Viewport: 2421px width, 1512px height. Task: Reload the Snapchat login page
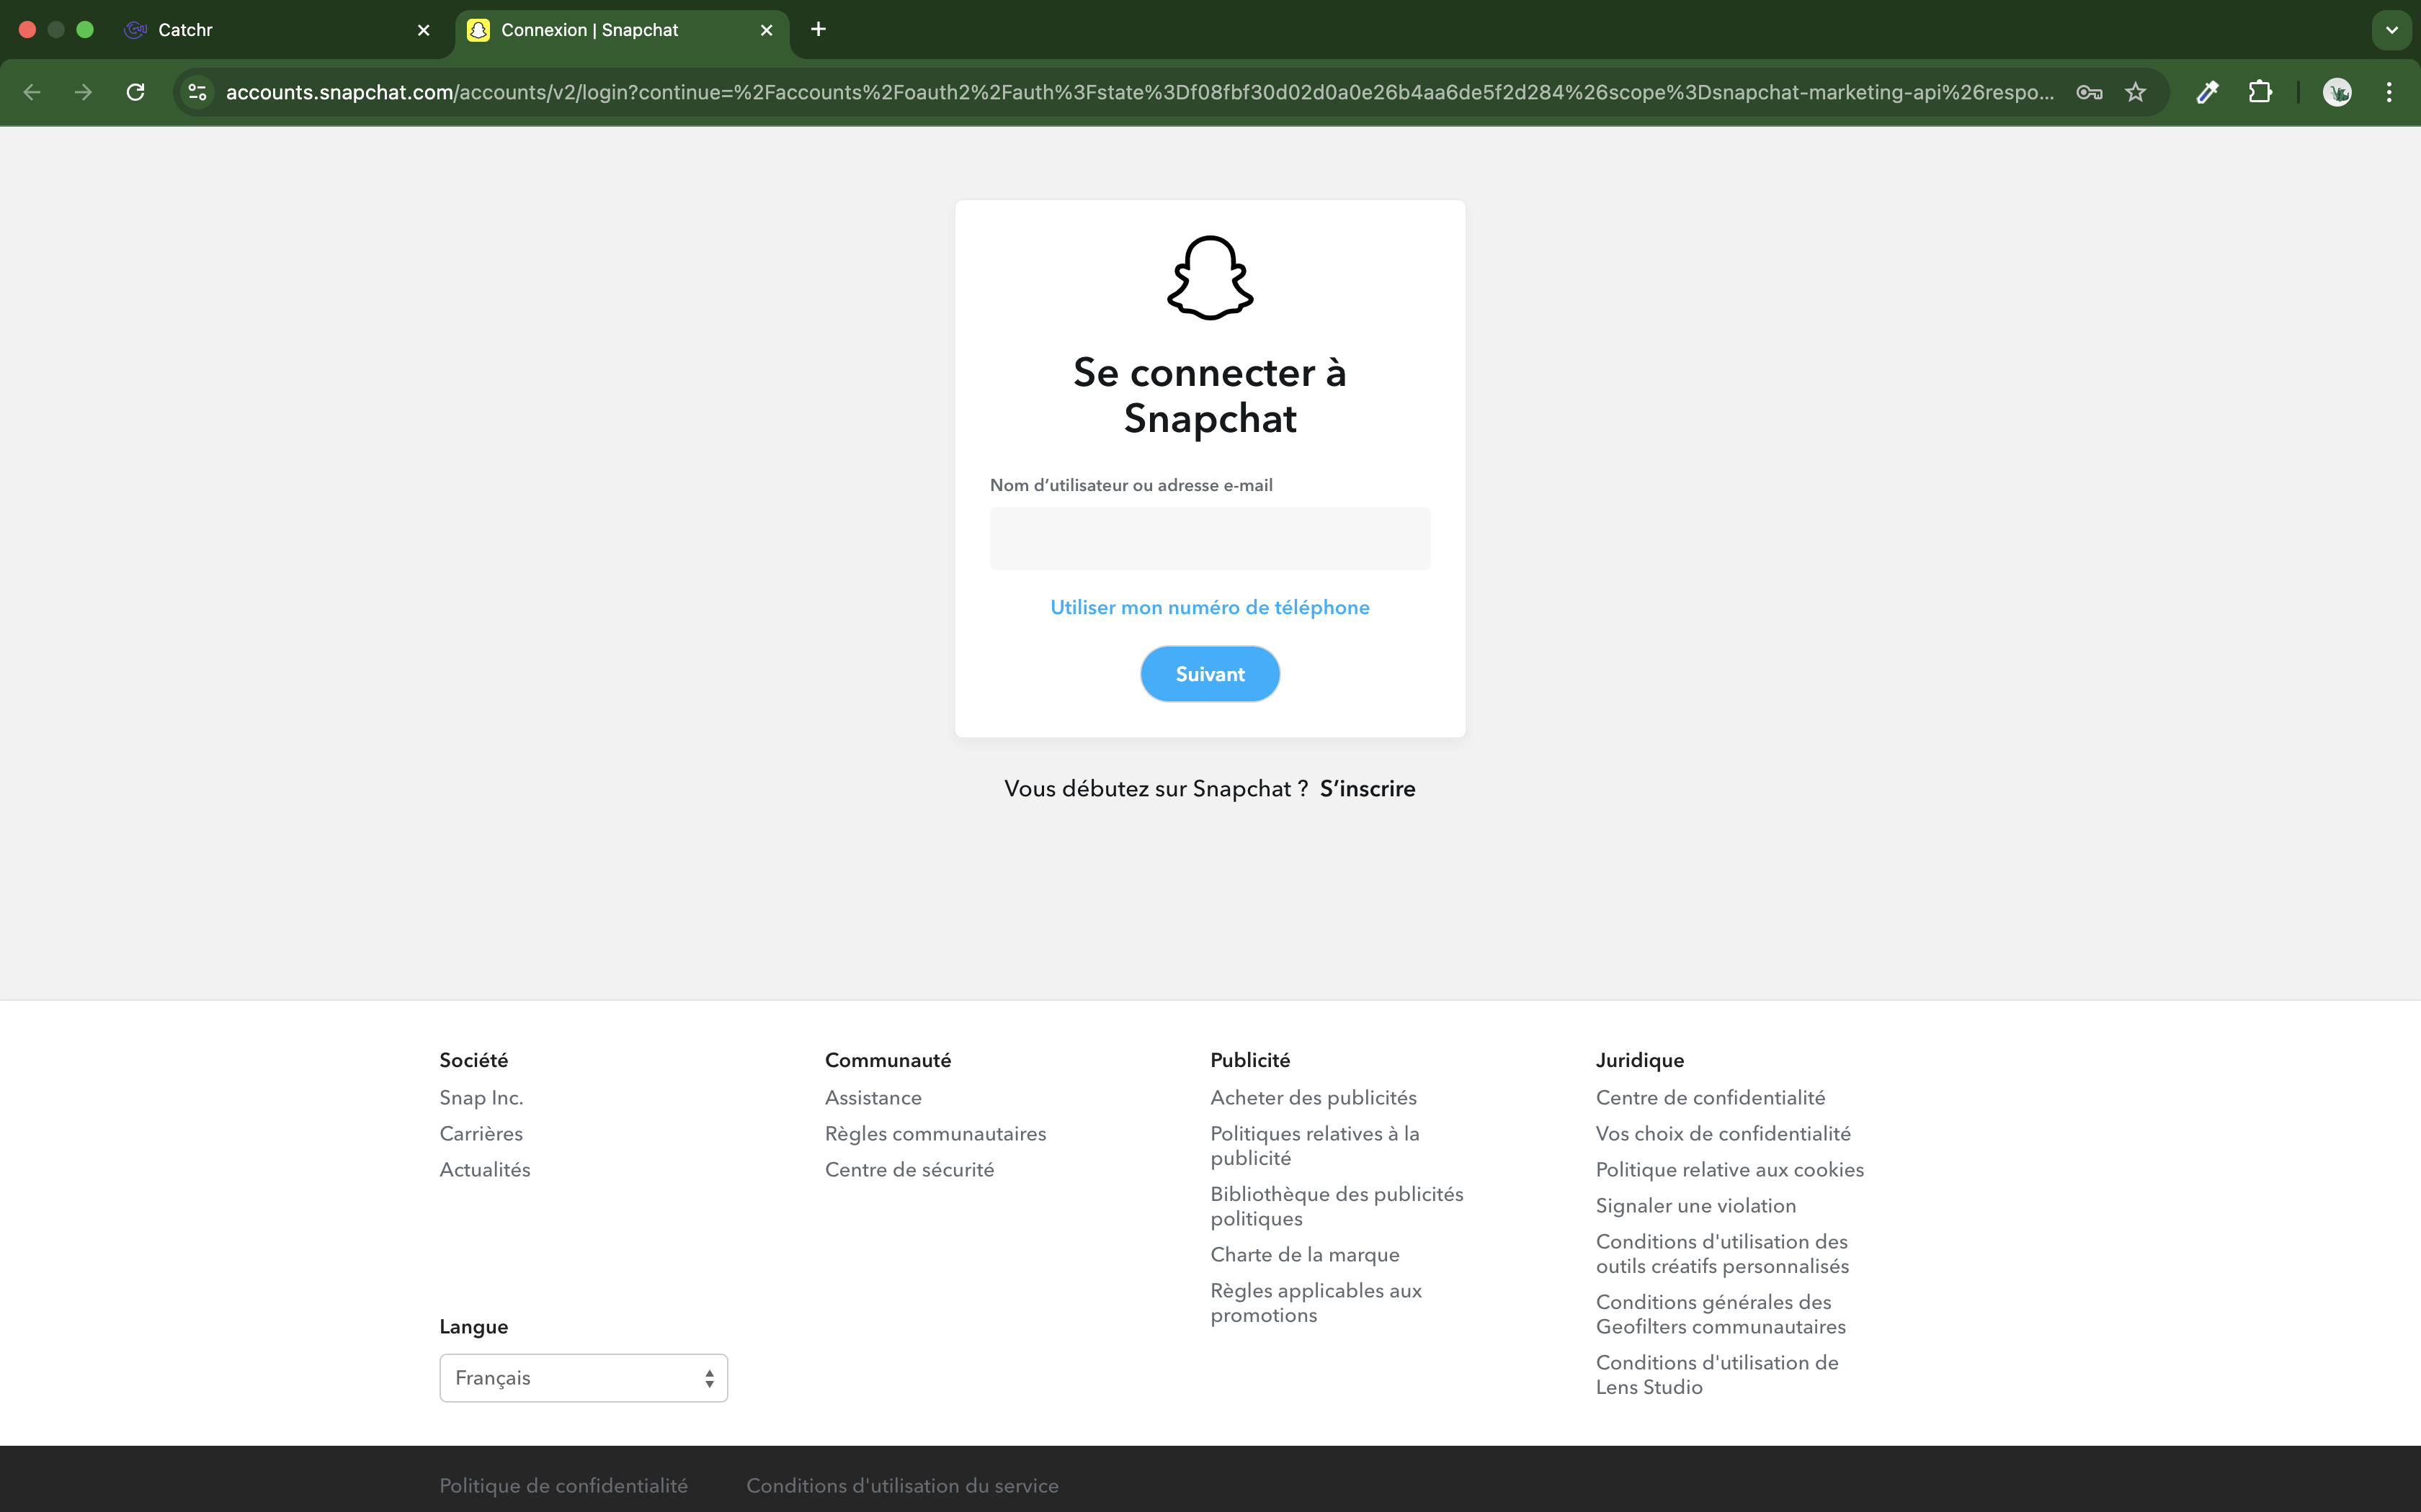click(x=136, y=92)
